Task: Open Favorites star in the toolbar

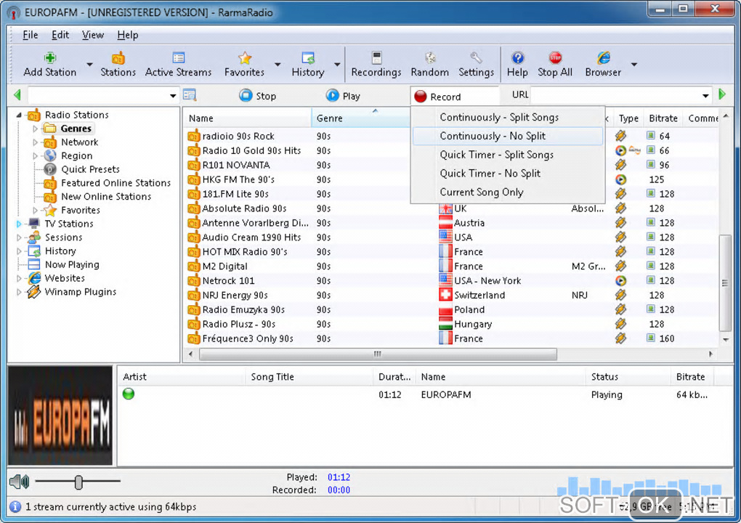Action: [x=244, y=58]
